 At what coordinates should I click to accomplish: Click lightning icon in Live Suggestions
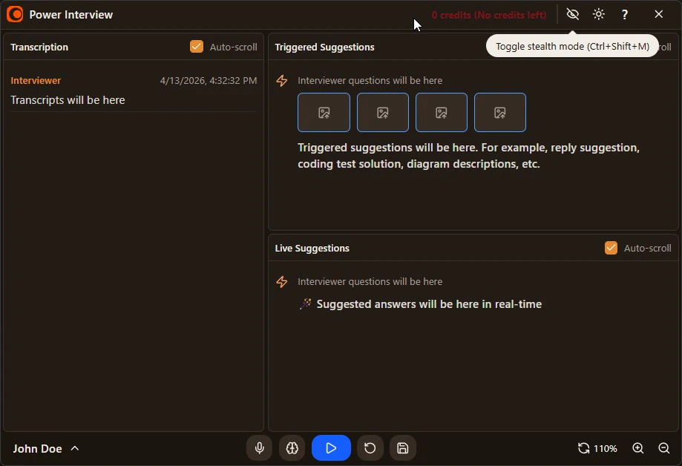pos(282,281)
